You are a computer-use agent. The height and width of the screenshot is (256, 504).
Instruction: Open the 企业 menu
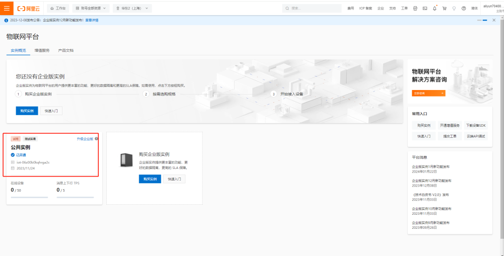coord(381,9)
